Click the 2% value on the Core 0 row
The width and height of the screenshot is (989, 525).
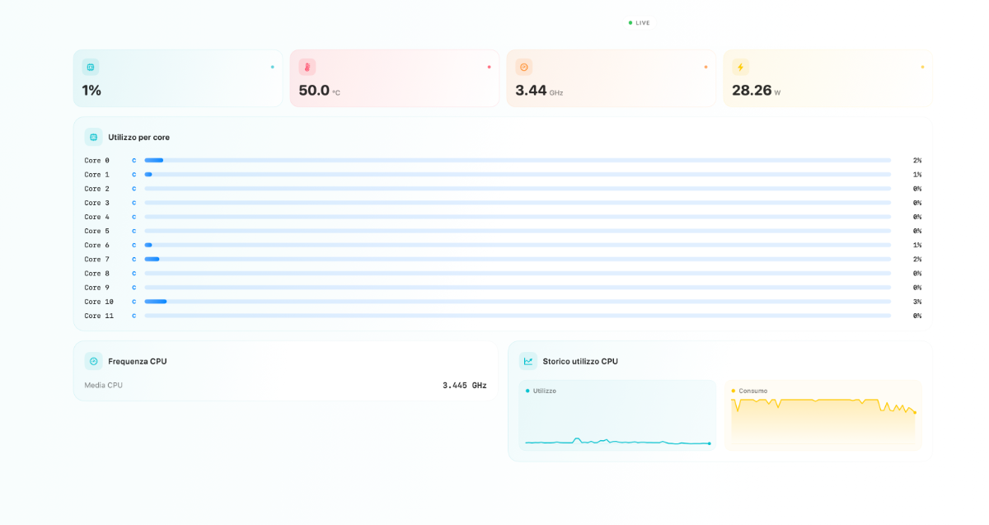click(917, 161)
